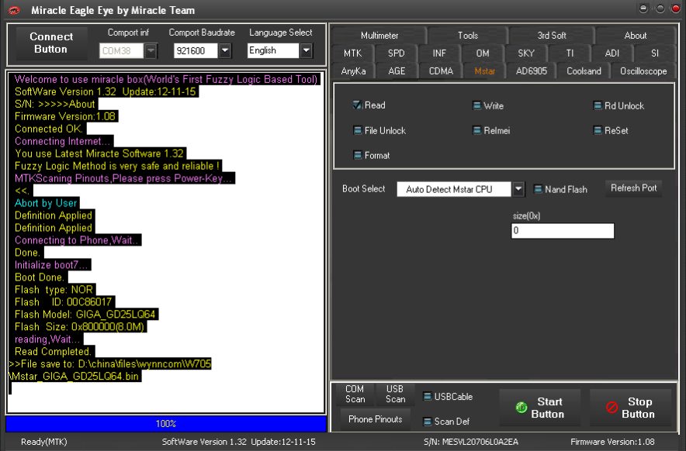
Task: Click the blue 100% progress bar
Action: coord(166,423)
